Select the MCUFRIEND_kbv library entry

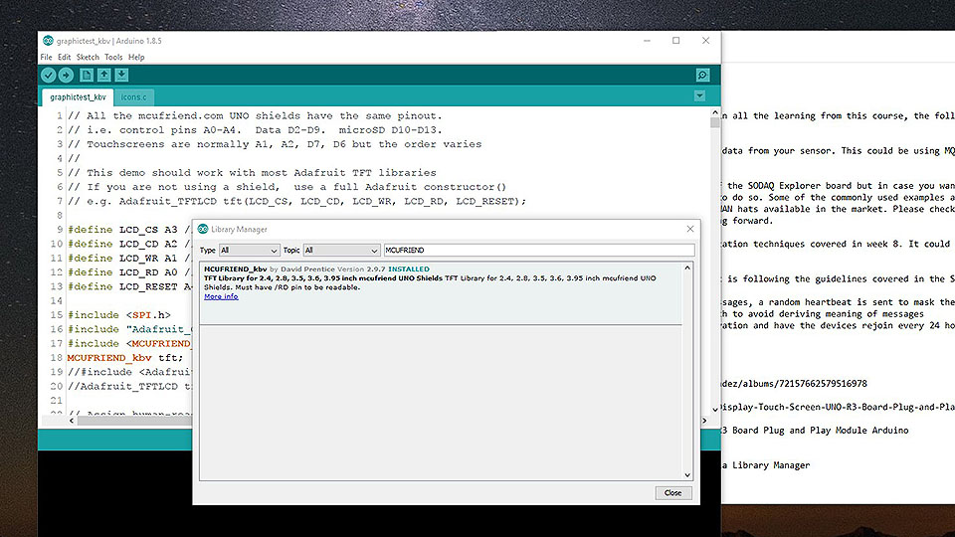click(441, 293)
